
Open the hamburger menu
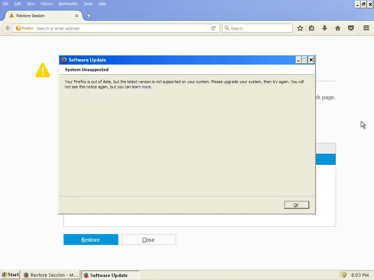(x=366, y=28)
